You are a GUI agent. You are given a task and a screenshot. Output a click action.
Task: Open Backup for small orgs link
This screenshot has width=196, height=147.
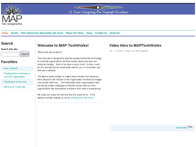[15, 87]
